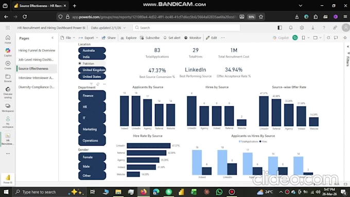The image size is (350, 197).
Task: Click Subscribe in the toolbar
Action: (x=150, y=38)
